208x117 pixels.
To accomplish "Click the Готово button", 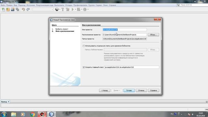I will coord(129,90).
